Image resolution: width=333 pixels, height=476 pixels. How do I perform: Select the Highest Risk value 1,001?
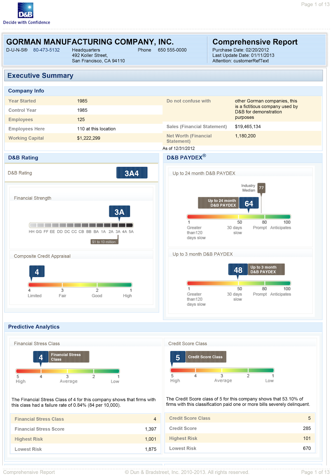151,439
